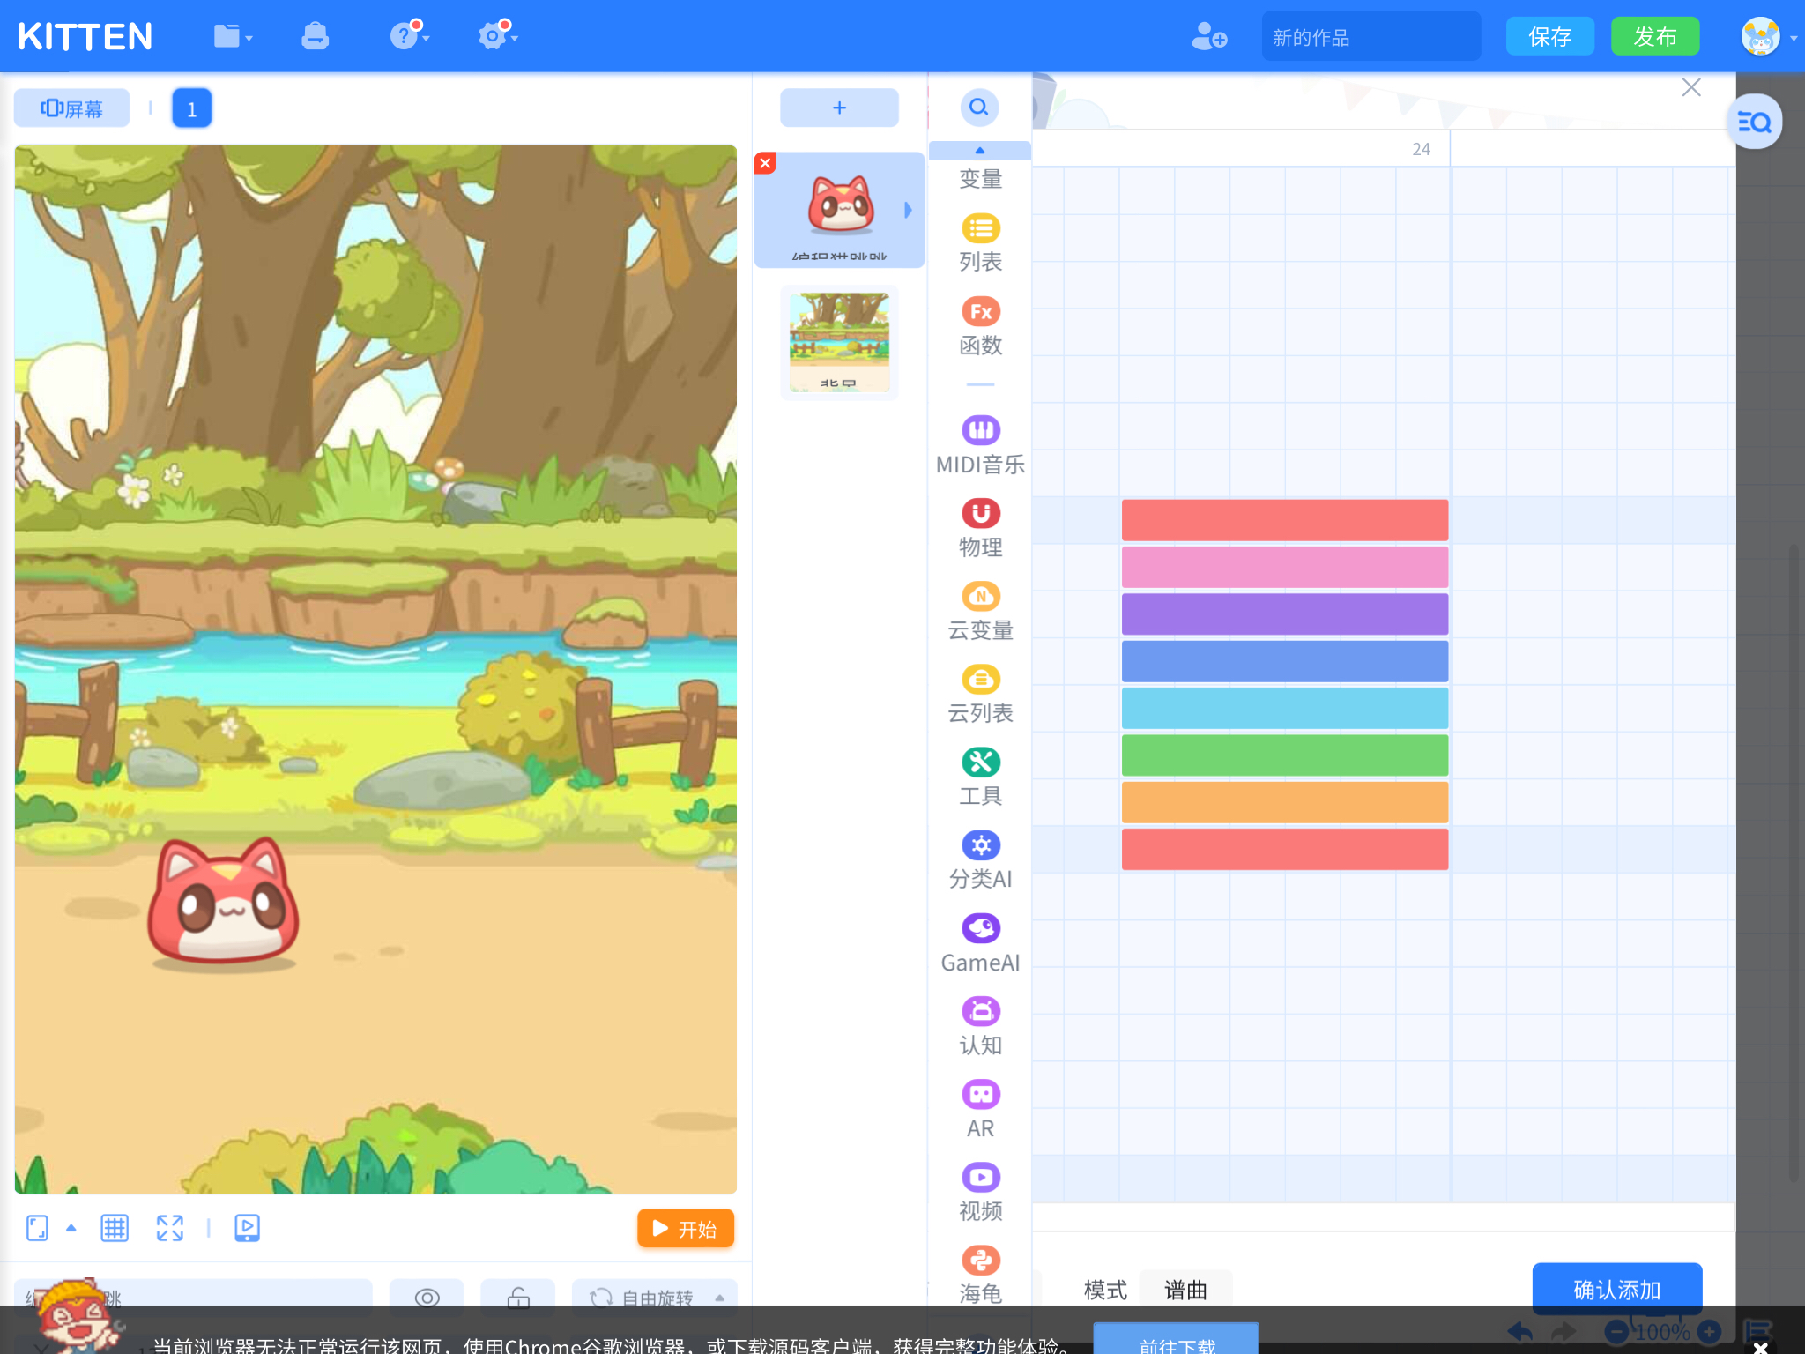Click the project name field '新的作品'
The image size is (1805, 1354).
1371,37
